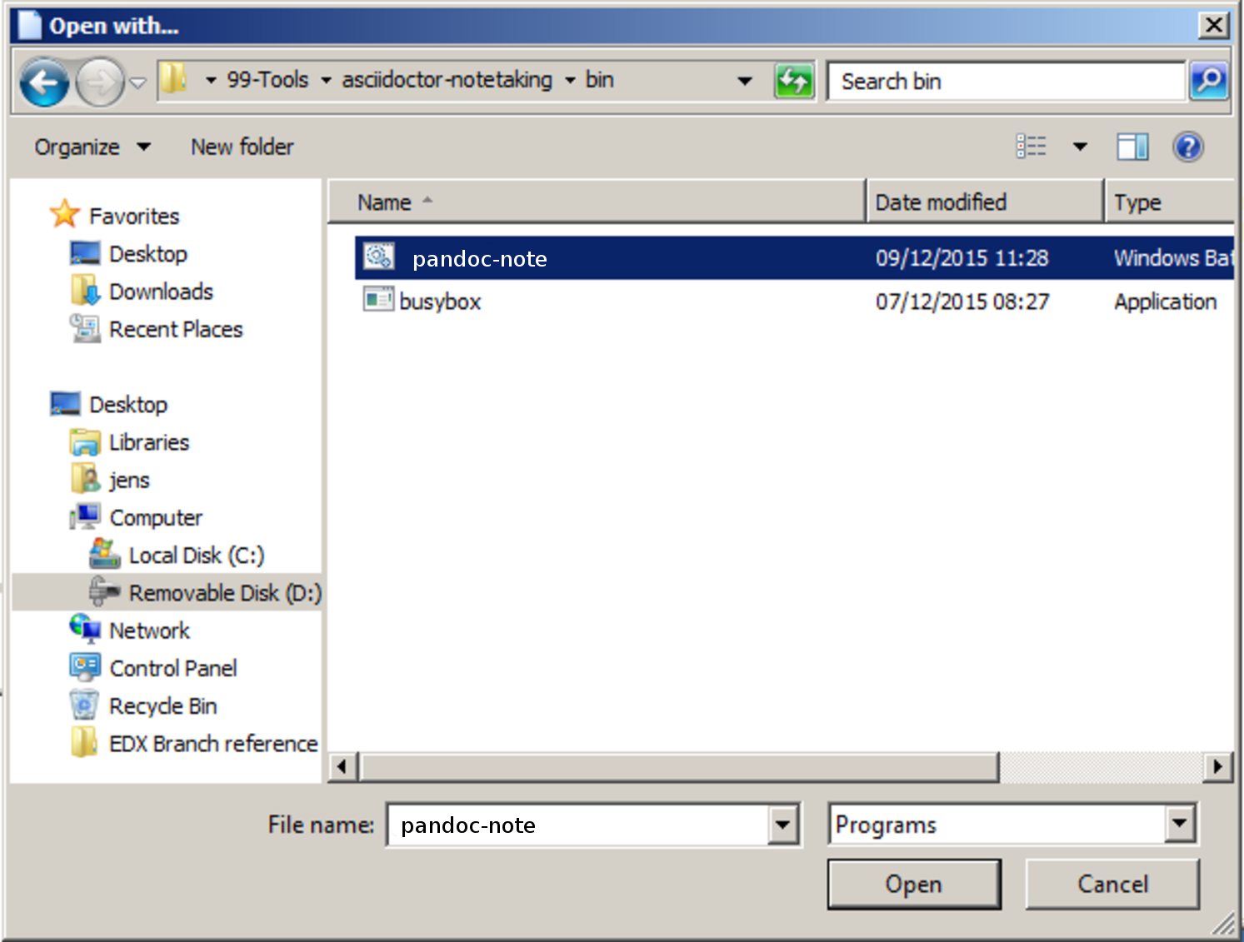Screen dimensions: 1244x942
Task: Click the blue Back navigation arrow
Action: pos(44,82)
